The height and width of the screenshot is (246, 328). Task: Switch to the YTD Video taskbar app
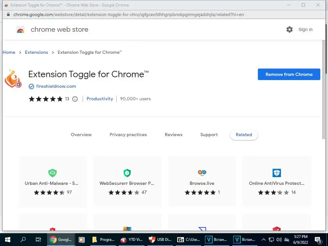[x=132, y=240]
